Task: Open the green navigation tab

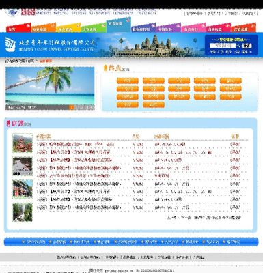Action: (94, 28)
